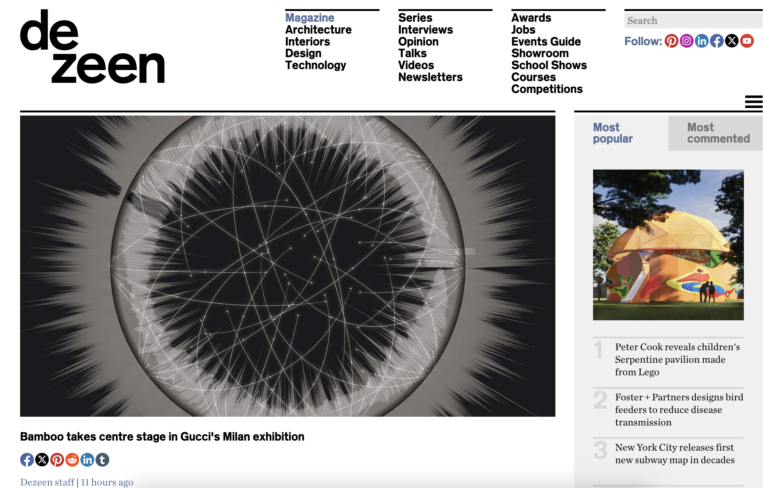
Task: Open the Talks page
Action: pyautogui.click(x=412, y=53)
